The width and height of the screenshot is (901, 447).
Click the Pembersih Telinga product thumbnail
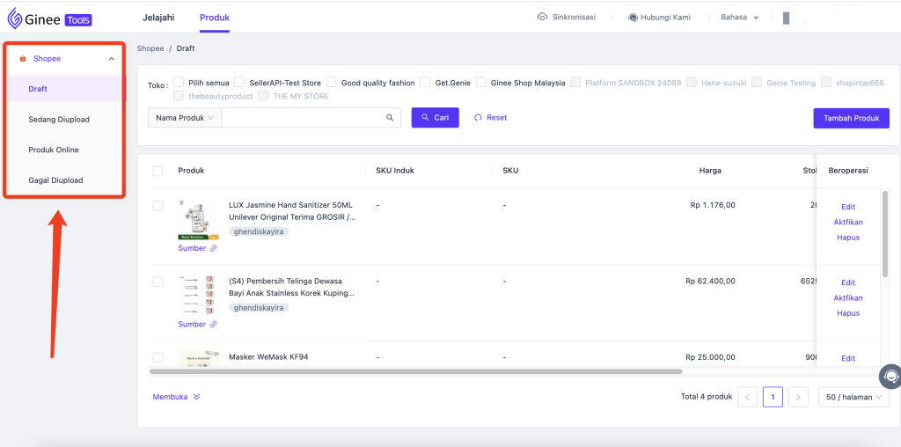pos(198,296)
